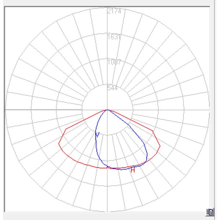Image resolution: width=220 pixels, height=220 pixels.
Task: Click the upper-right corner of the red curve
Action: [153, 130]
